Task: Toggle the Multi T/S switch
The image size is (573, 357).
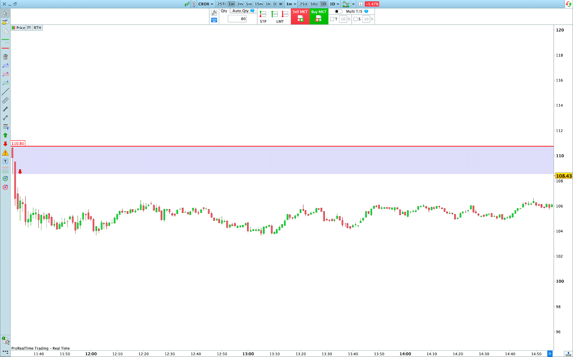Action: click(338, 11)
